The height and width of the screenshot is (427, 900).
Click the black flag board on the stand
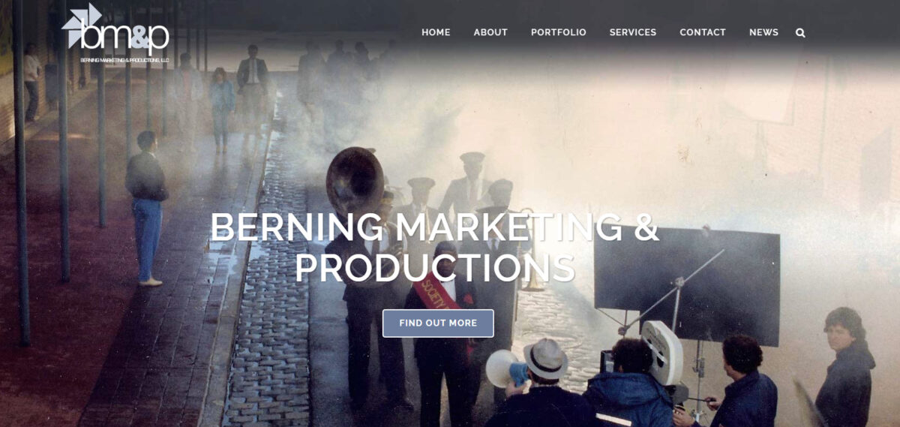coord(686,285)
